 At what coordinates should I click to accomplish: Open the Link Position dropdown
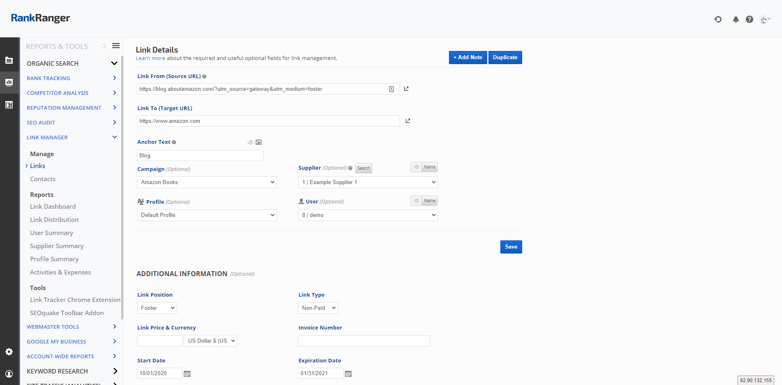[157, 308]
